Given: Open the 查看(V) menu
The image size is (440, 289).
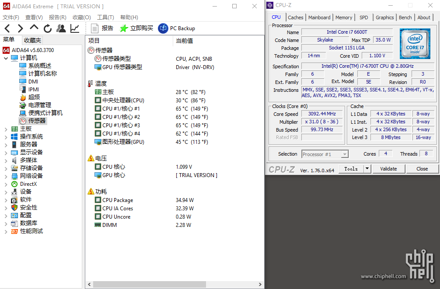Looking at the screenshot, I should pyautogui.click(x=34, y=17).
